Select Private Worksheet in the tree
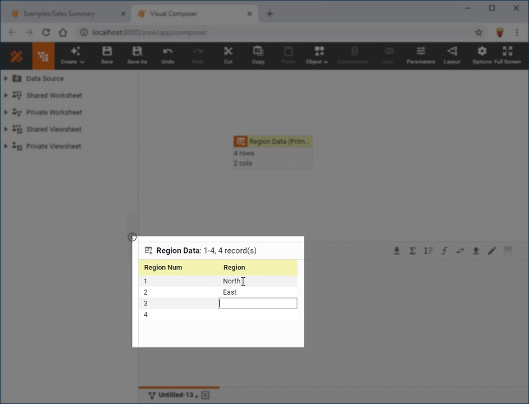The height and width of the screenshot is (404, 529). (54, 112)
